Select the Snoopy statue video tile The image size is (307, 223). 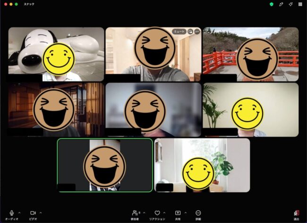(x=56, y=54)
